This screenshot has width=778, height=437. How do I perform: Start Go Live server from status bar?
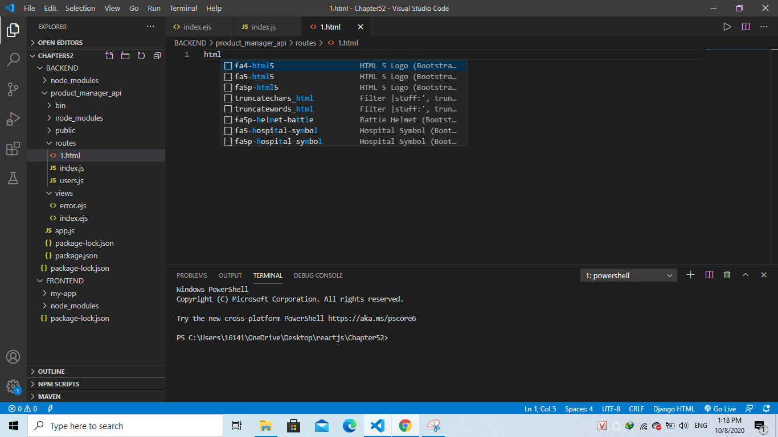(x=720, y=409)
